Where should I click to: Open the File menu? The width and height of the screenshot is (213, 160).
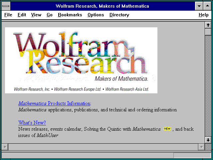click(x=8, y=15)
